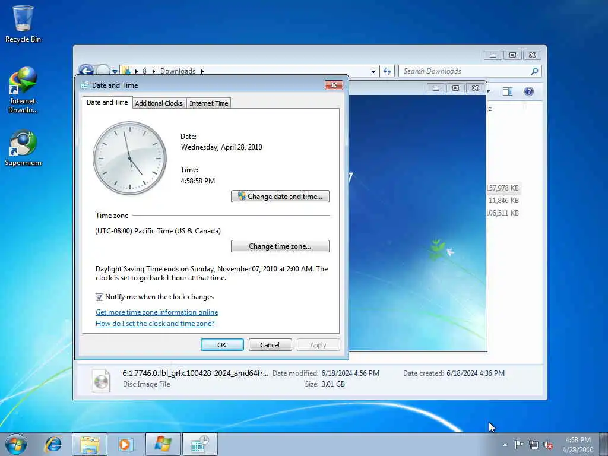Minimize the inner image preview window
Image resolution: width=608 pixels, height=456 pixels.
436,88
